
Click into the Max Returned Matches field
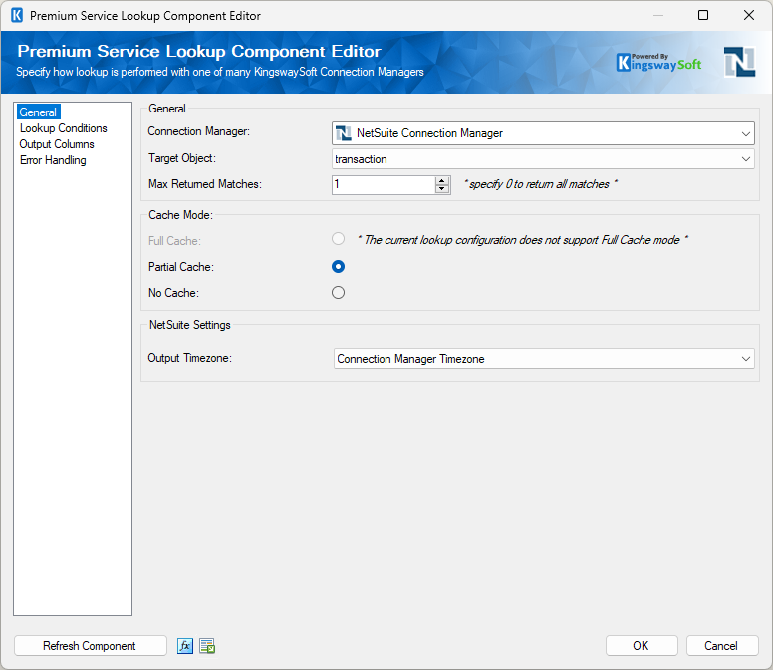click(x=384, y=185)
